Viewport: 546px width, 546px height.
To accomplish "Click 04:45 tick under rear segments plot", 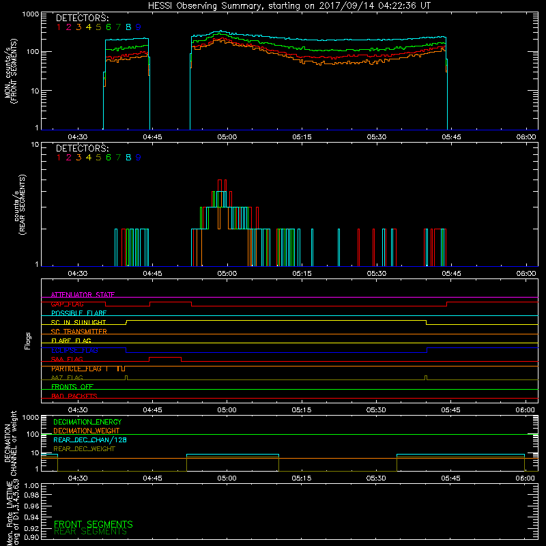I will (152, 274).
